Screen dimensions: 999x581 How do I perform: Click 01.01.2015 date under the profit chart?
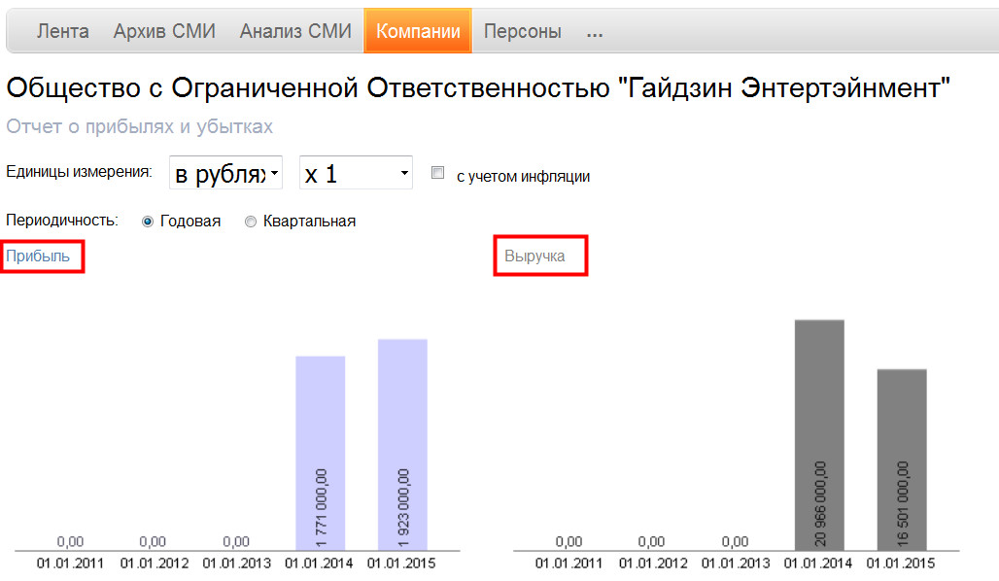pyautogui.click(x=401, y=564)
